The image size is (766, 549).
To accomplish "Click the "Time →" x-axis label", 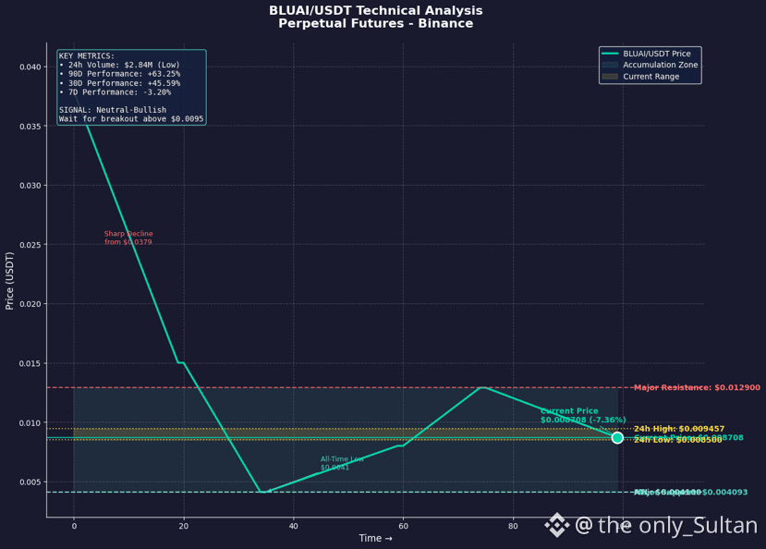I will pos(376,538).
